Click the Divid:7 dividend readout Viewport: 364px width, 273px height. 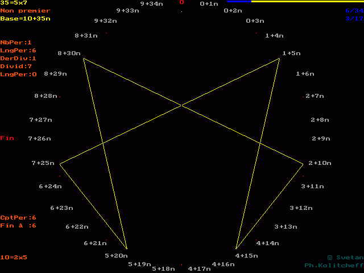[x=16, y=67]
